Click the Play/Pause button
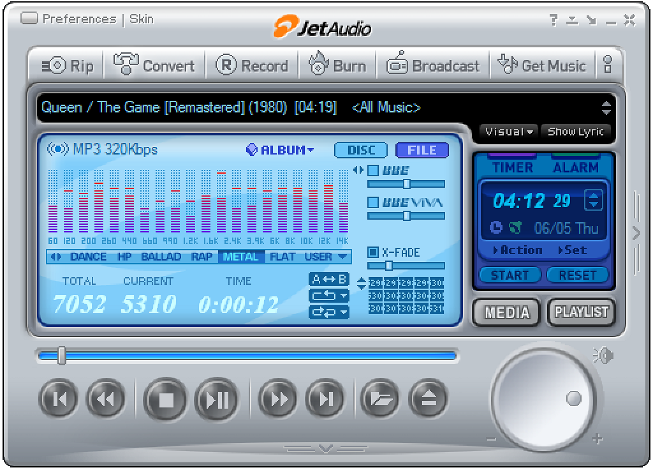653x470 pixels. click(x=216, y=400)
